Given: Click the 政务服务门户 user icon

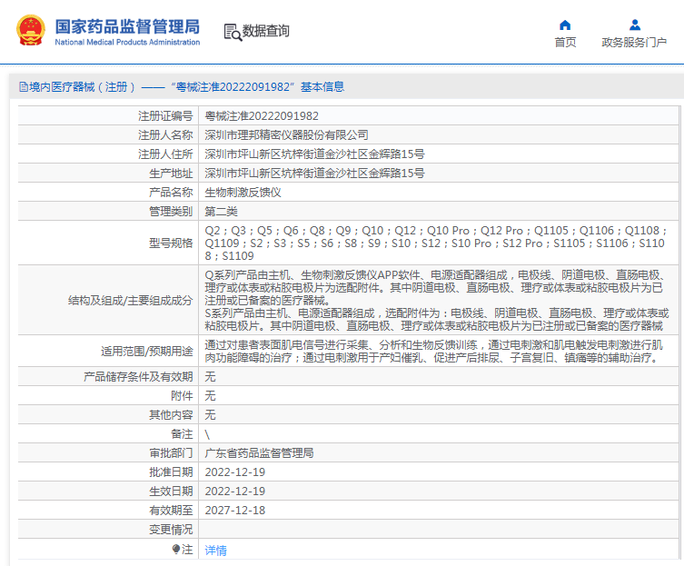Looking at the screenshot, I should (635, 25).
